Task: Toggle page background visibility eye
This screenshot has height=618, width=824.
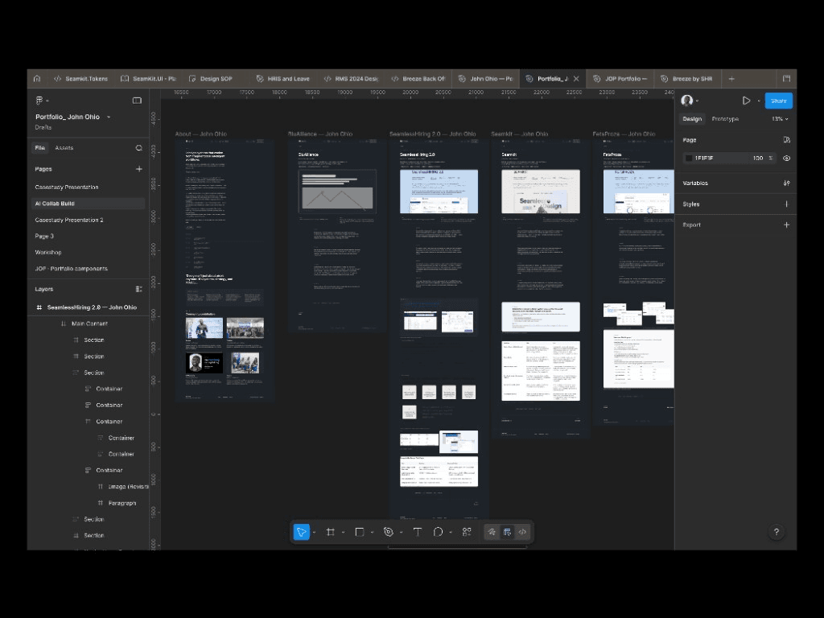Action: [786, 159]
